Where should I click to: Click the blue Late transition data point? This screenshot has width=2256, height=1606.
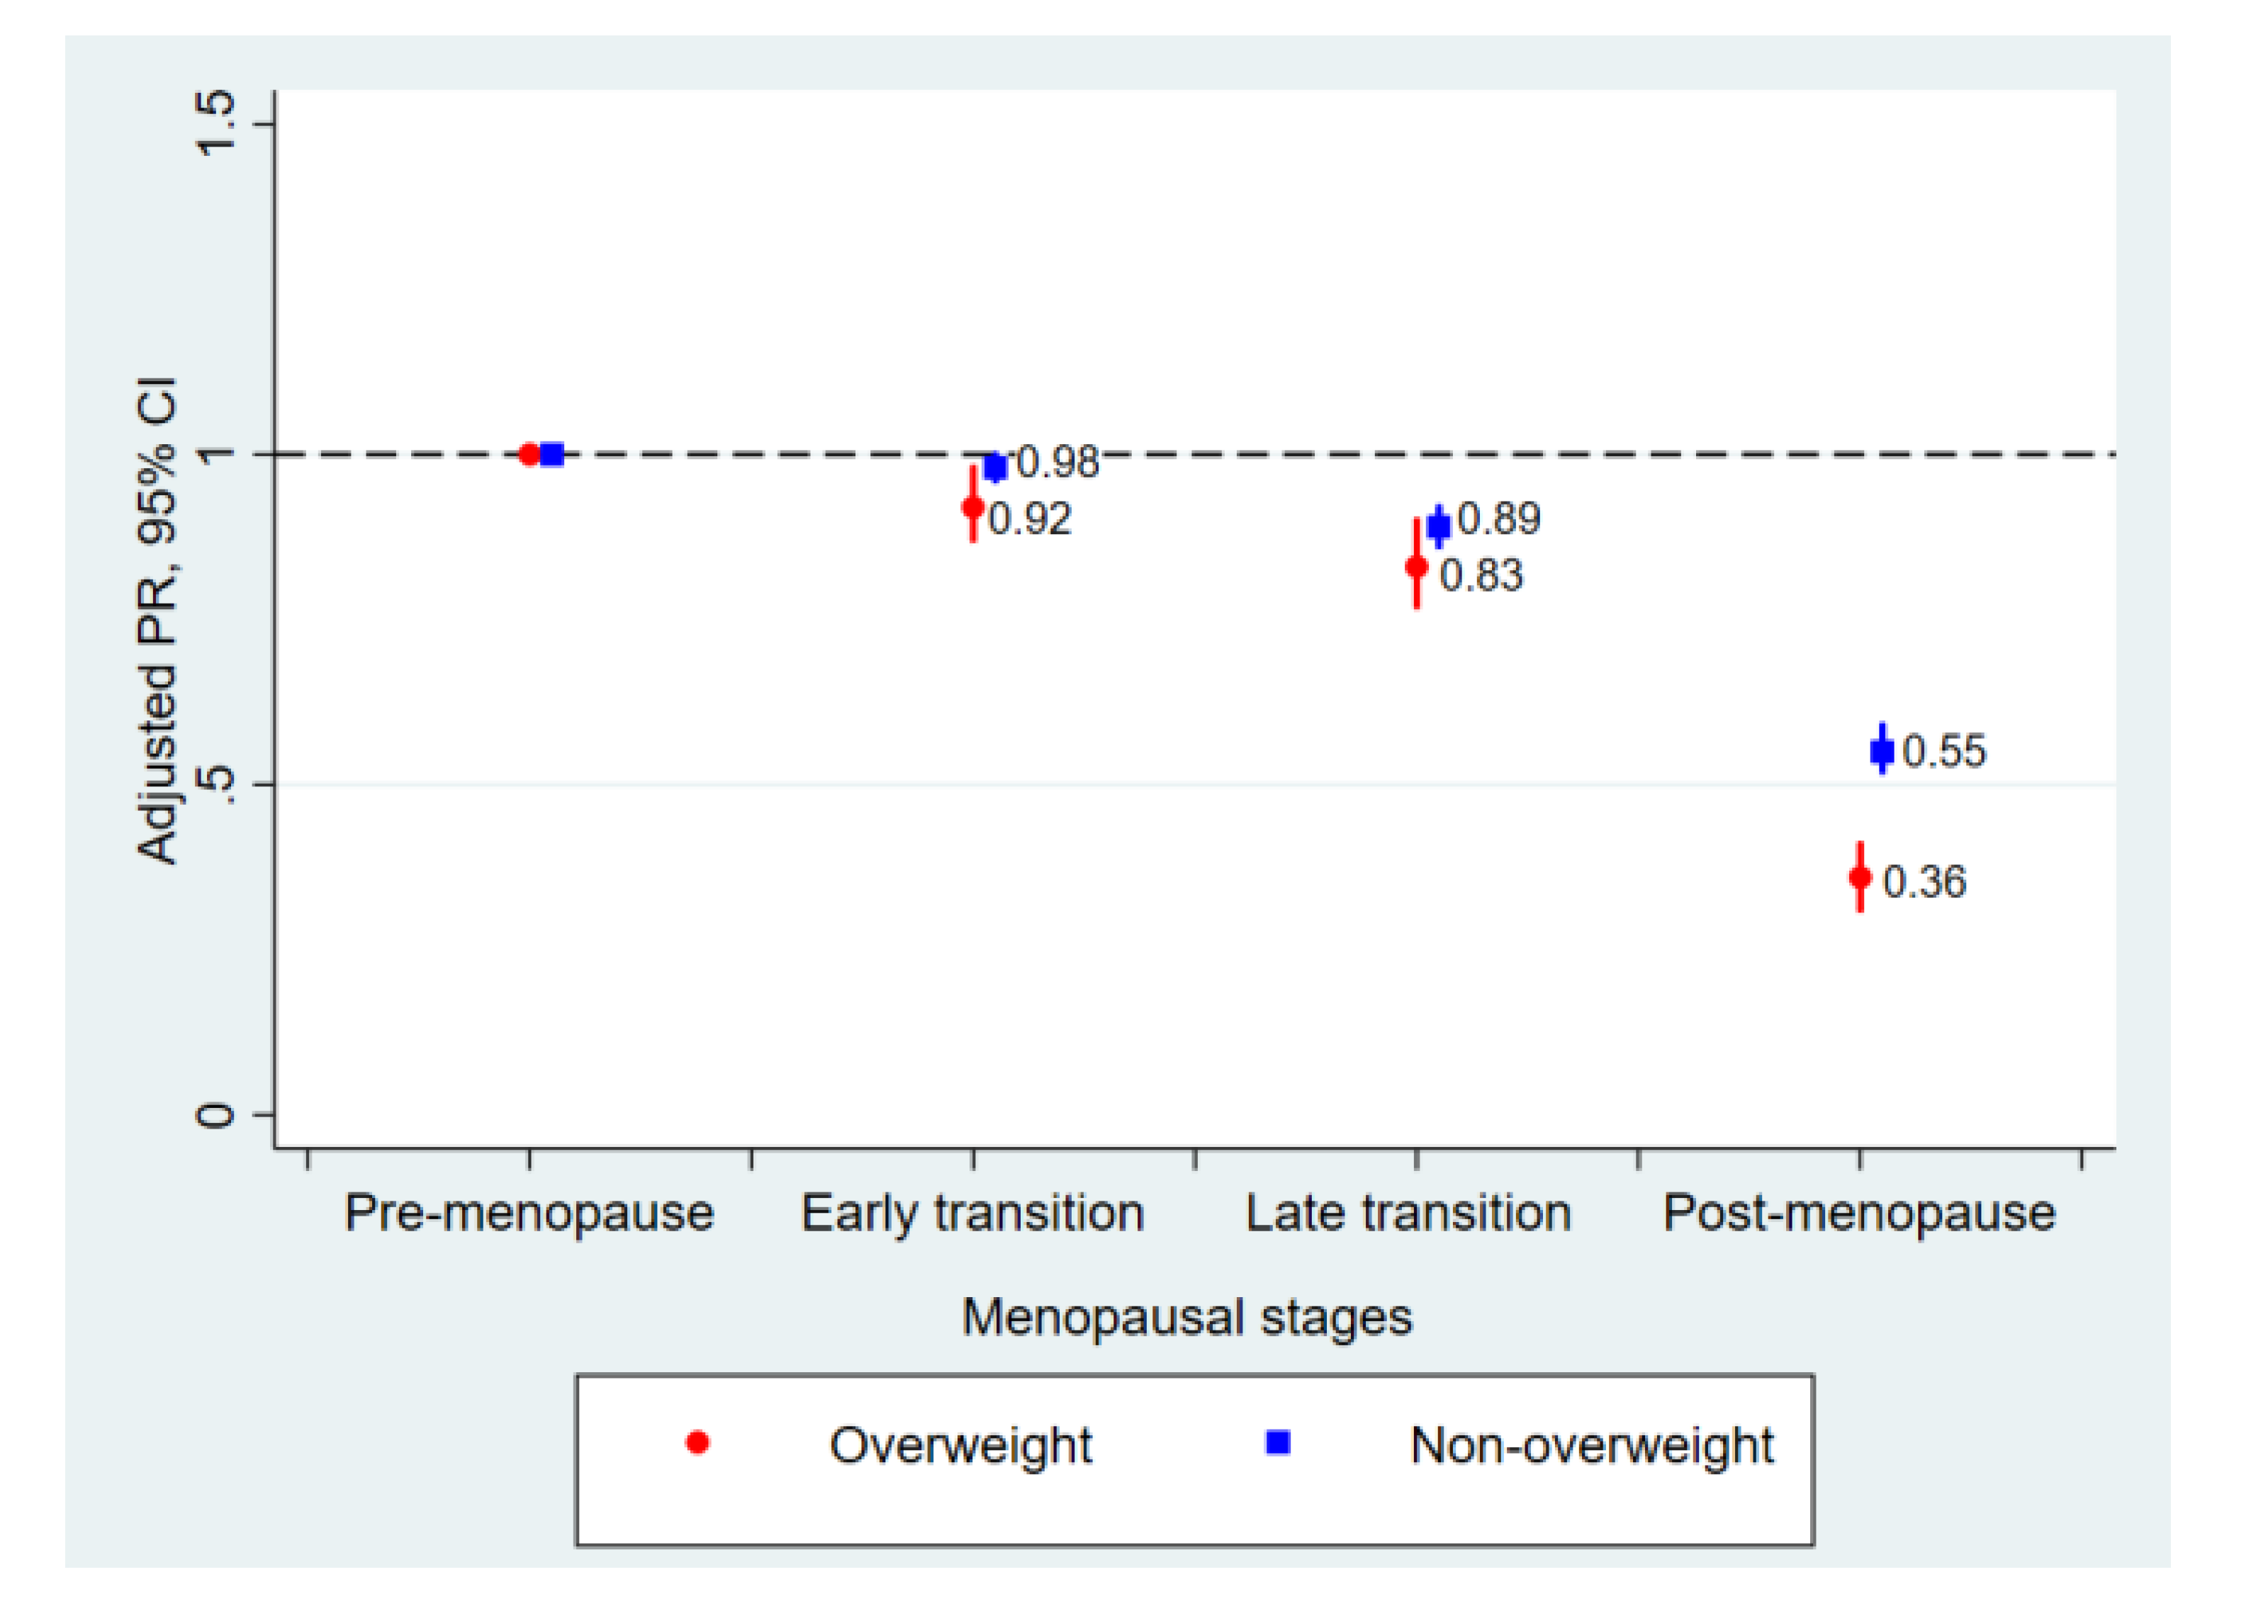[x=1439, y=526]
